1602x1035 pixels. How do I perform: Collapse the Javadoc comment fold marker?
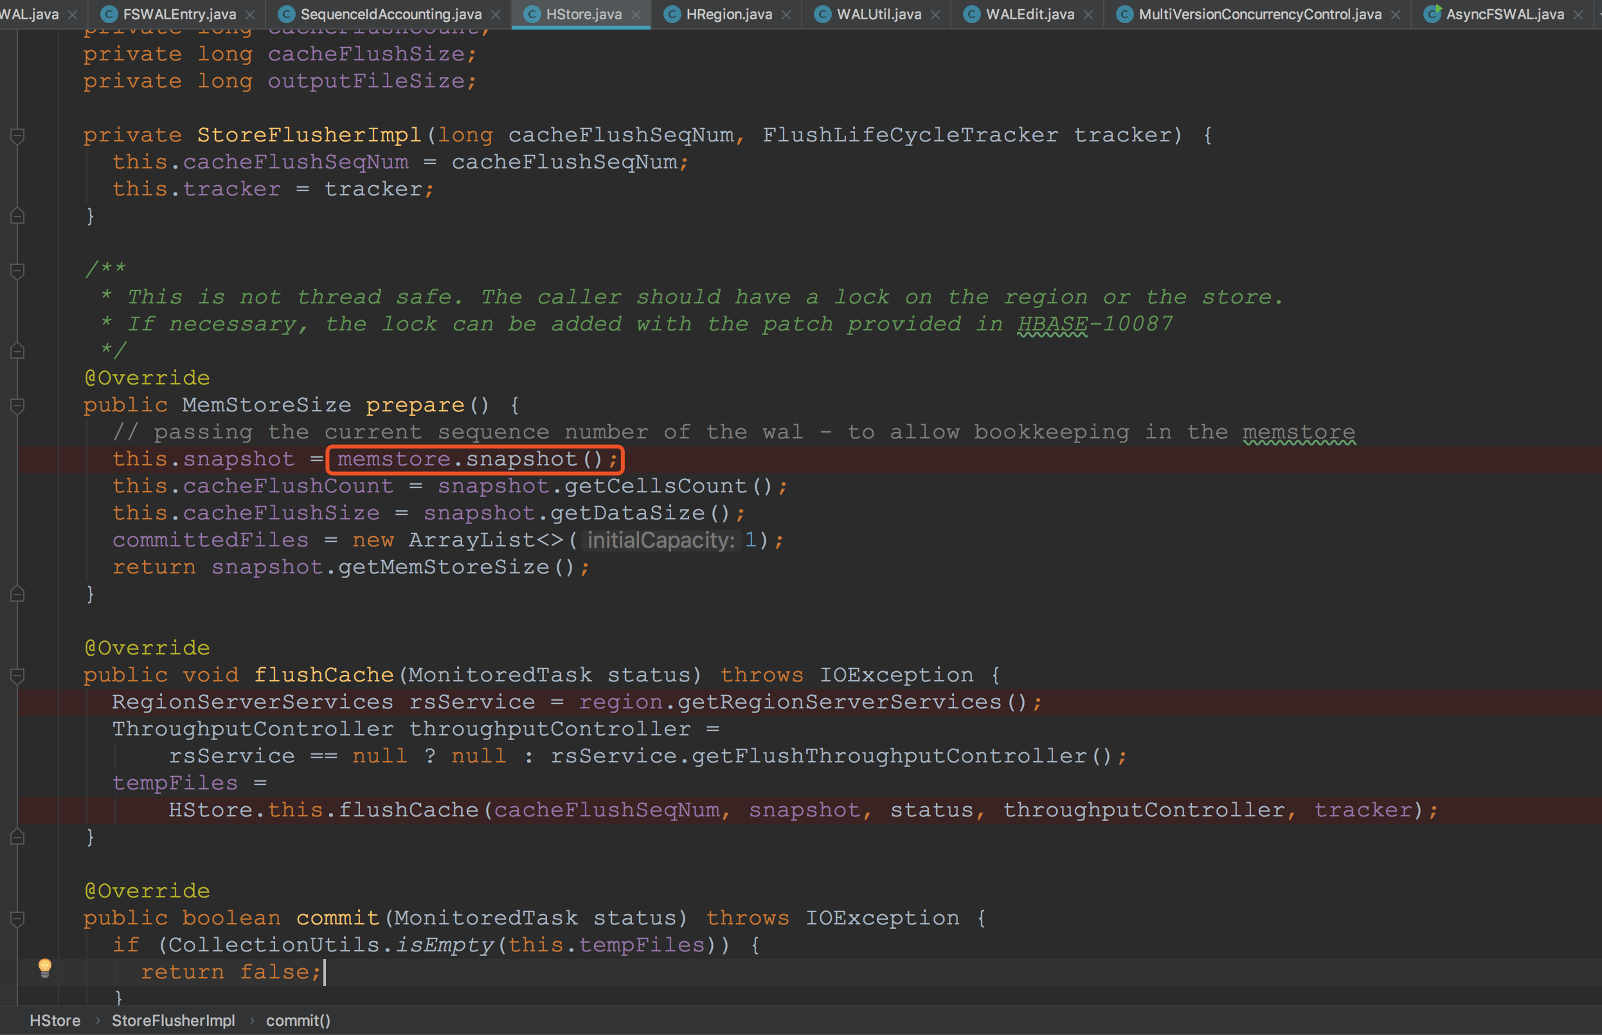[x=18, y=270]
